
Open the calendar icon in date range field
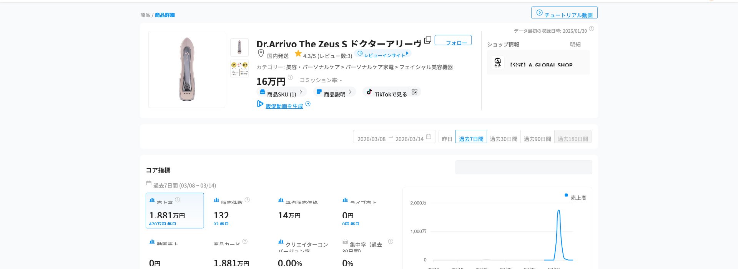[429, 136]
